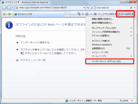Click the 100% zoom level button
This screenshot has height=104, width=138.
click(x=124, y=101)
